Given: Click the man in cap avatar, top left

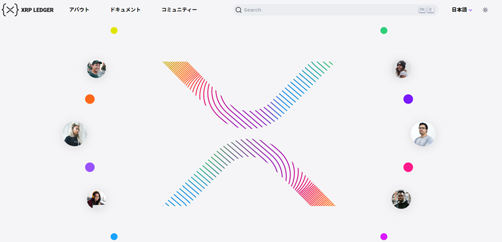Looking at the screenshot, I should [97, 68].
